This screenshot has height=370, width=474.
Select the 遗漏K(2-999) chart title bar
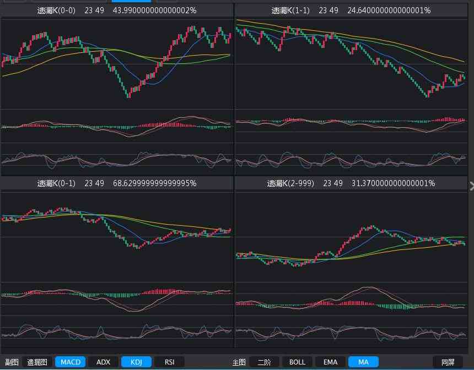pos(351,183)
